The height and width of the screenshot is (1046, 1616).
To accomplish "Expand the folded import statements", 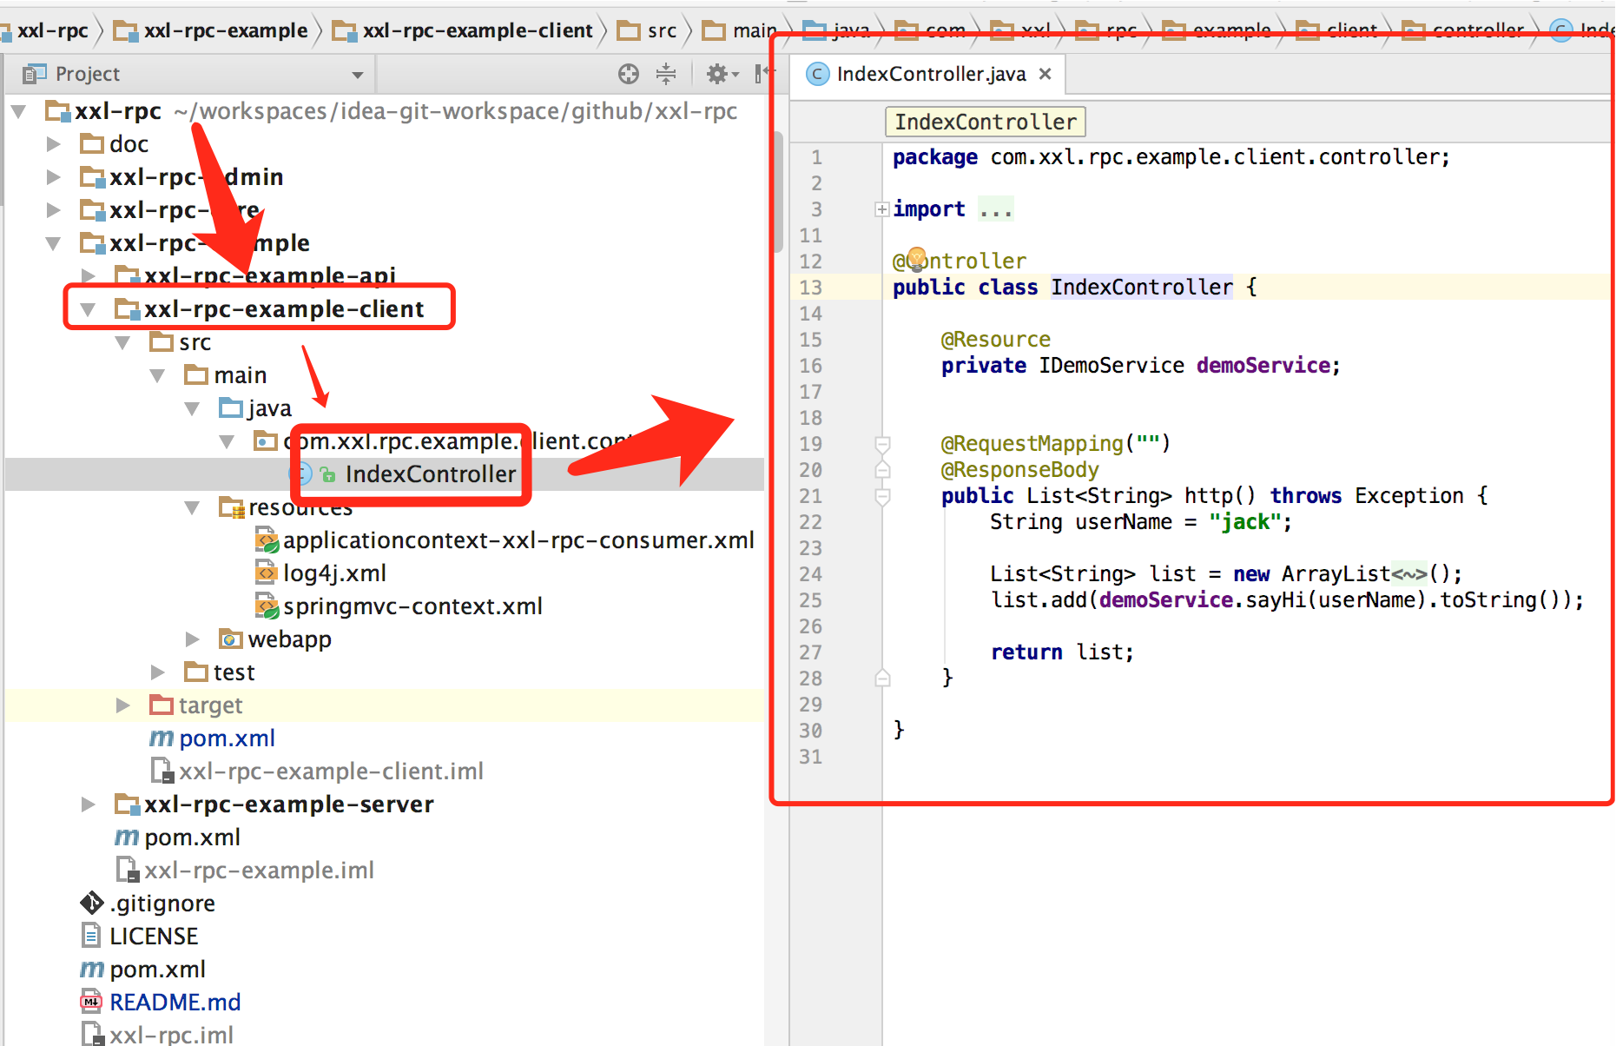I will tap(882, 209).
